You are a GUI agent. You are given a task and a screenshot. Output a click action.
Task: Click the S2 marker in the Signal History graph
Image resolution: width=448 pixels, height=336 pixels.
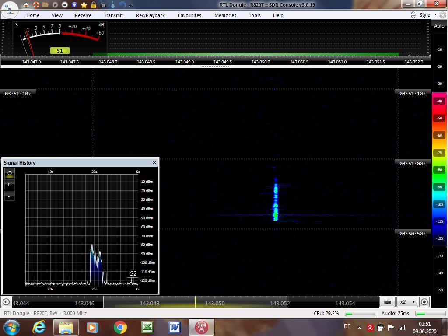click(133, 273)
